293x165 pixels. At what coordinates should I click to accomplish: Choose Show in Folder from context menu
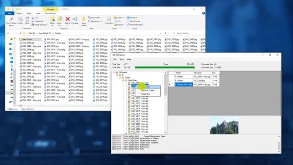148,91
